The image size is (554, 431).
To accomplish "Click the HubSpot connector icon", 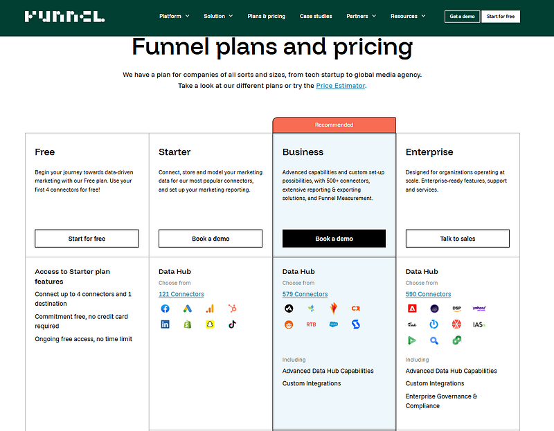I will click(x=232, y=309).
